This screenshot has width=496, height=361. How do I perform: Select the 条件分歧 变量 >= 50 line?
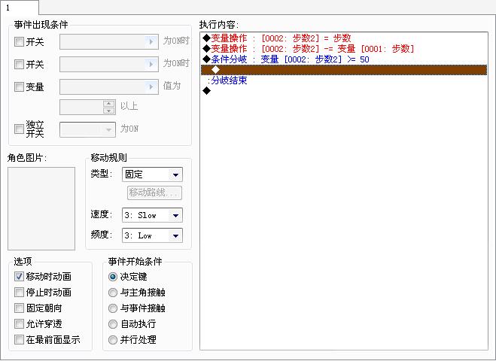click(x=344, y=59)
